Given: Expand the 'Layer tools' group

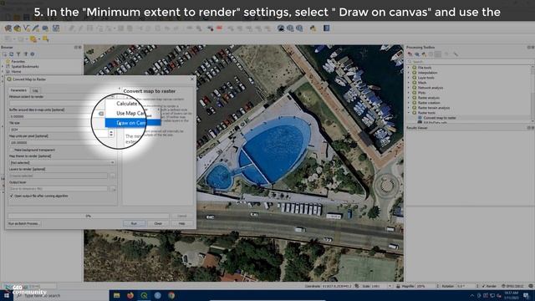Looking at the screenshot, I should 409,78.
